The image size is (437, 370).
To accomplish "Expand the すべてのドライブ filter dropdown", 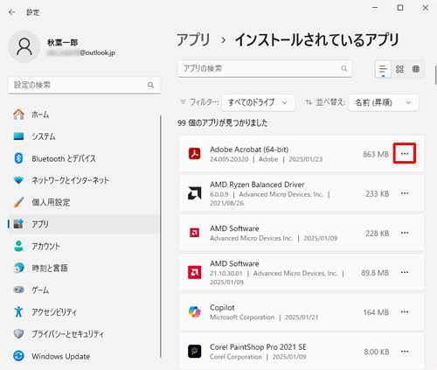I will [258, 102].
